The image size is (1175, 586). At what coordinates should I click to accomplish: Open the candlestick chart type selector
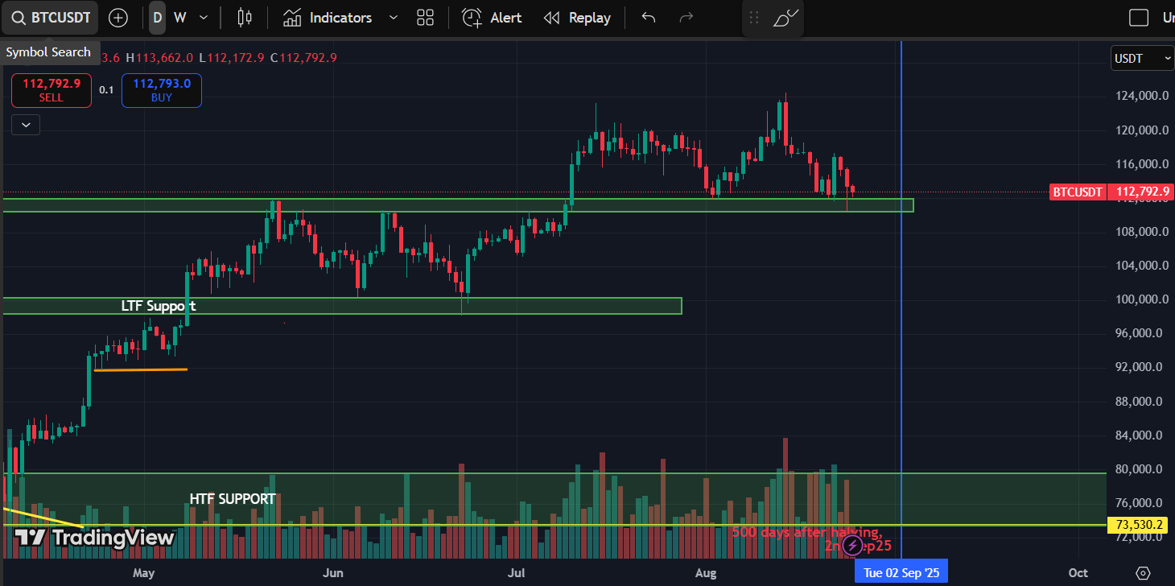click(x=245, y=18)
